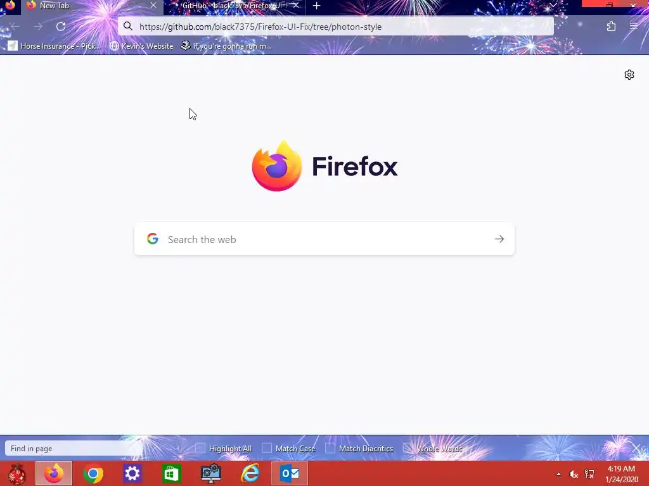The height and width of the screenshot is (486, 649).
Task: Expand the list all tabs chevron
Action: tap(553, 5)
